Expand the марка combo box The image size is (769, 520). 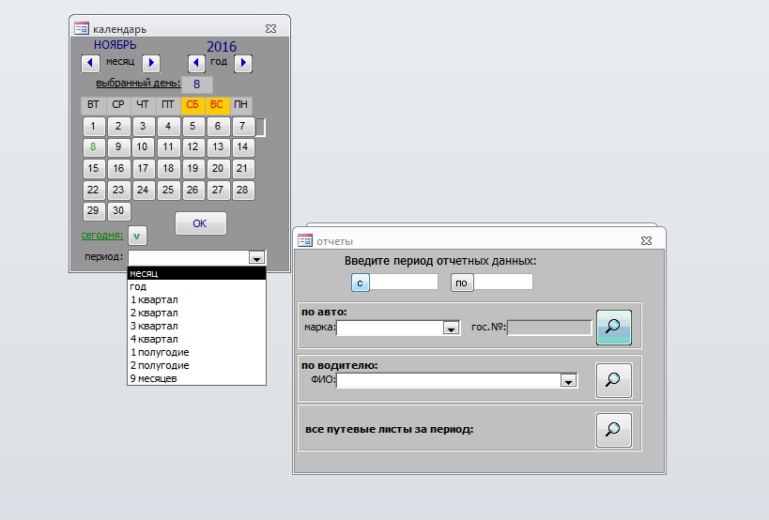click(451, 329)
